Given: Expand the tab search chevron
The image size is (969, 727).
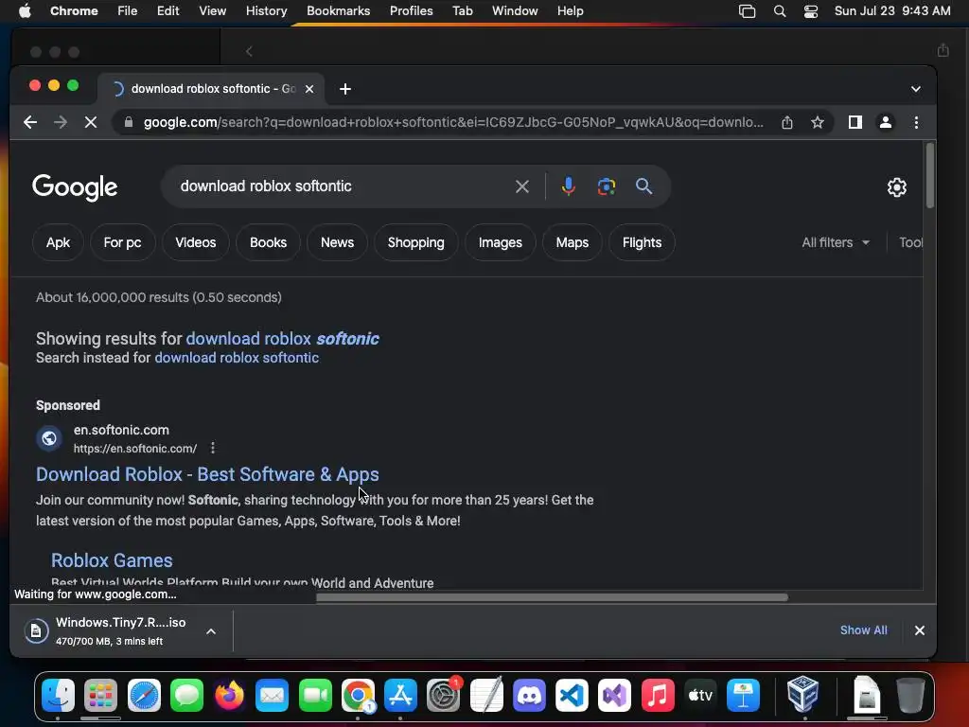Looking at the screenshot, I should (x=916, y=89).
